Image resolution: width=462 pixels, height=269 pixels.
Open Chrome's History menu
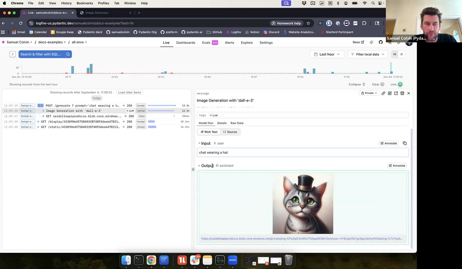66,3
